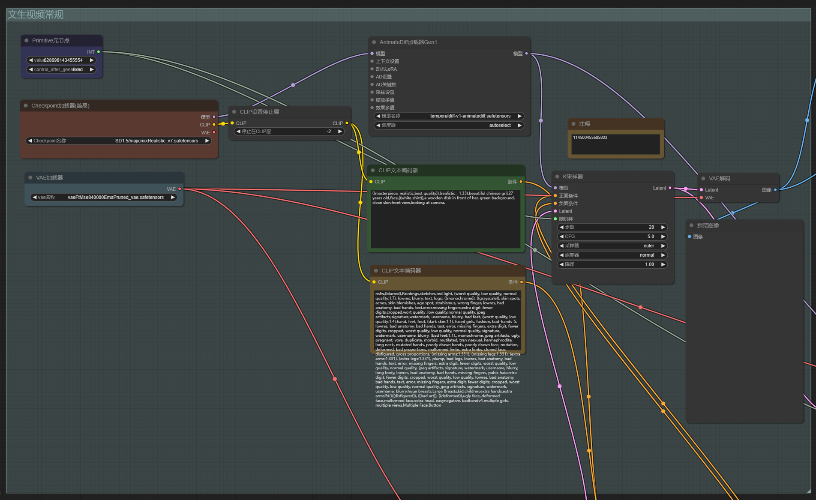Viewport: 816px width, 500px height.
Task: Decrease 步数 steps with left arrow
Action: point(561,227)
